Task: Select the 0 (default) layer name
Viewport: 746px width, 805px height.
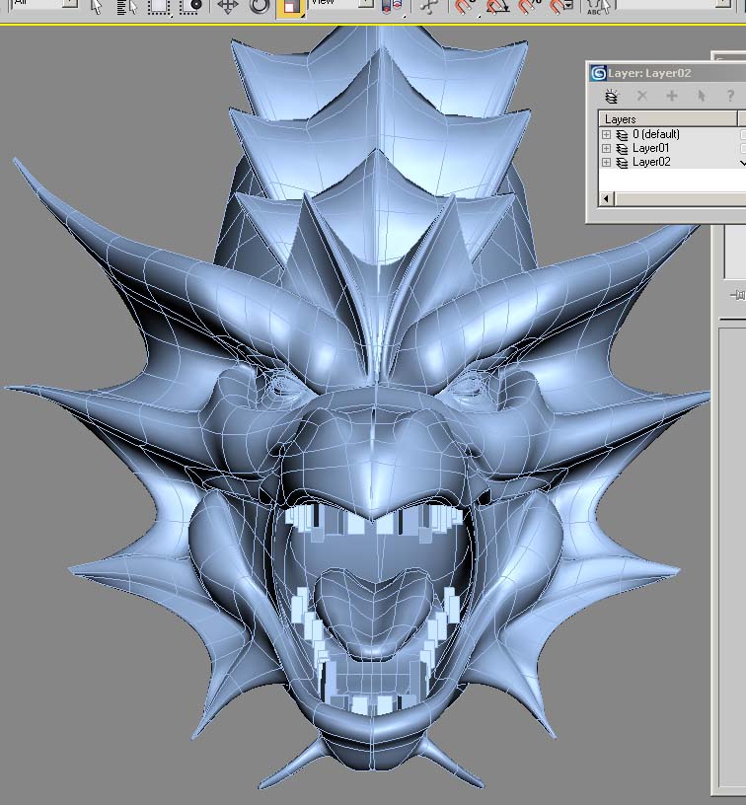Action: tap(656, 134)
